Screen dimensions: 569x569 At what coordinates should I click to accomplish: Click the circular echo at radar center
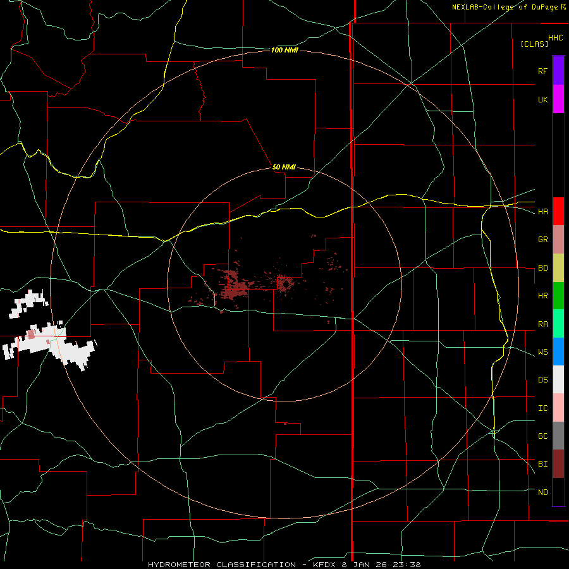pos(285,283)
